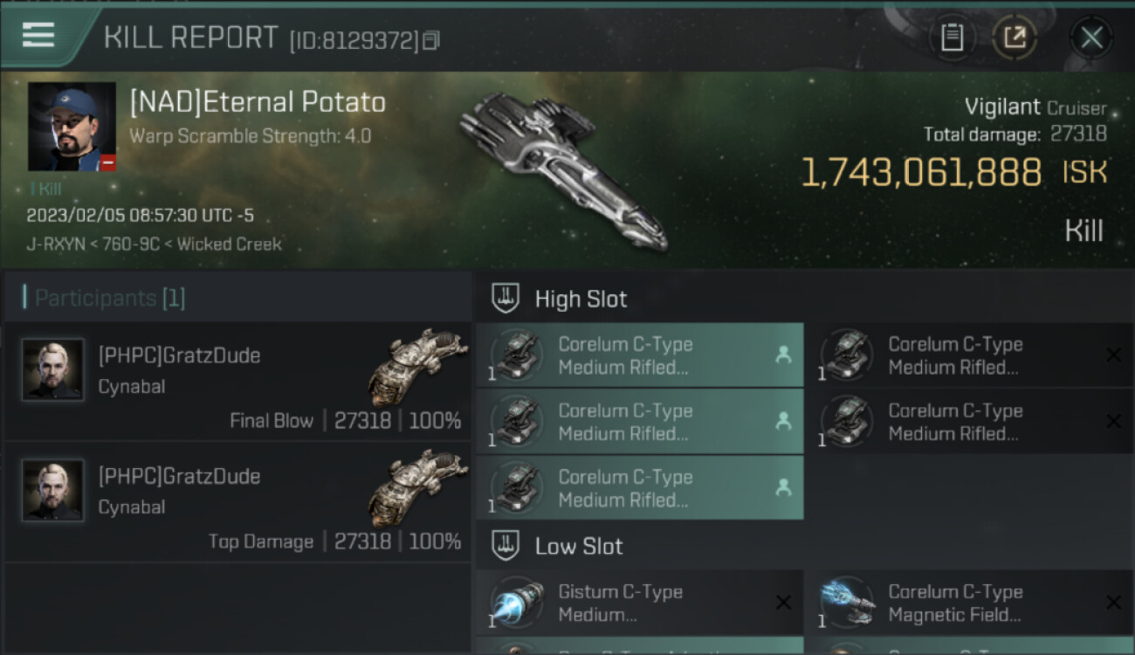Open GratzDude's Top Damage portrait
Viewport: 1135px width, 655px height.
point(53,491)
